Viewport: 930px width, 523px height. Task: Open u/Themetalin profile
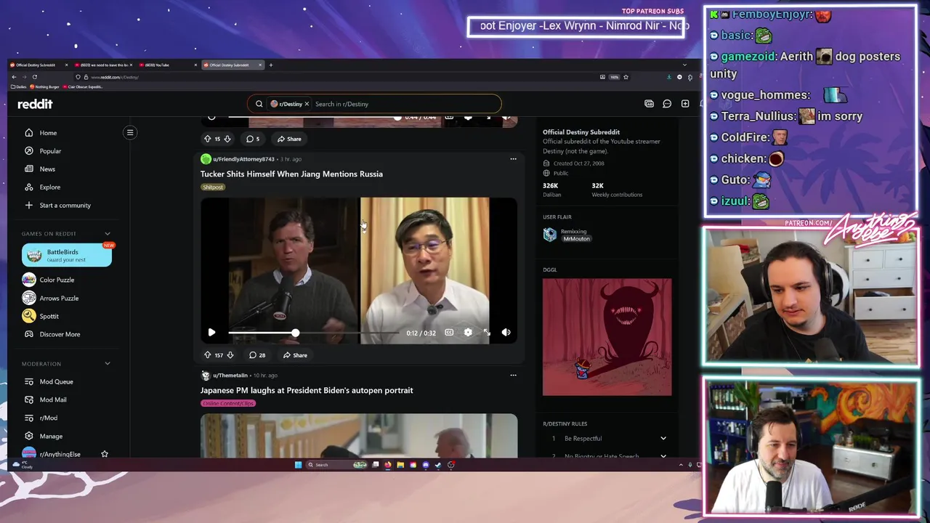point(230,376)
